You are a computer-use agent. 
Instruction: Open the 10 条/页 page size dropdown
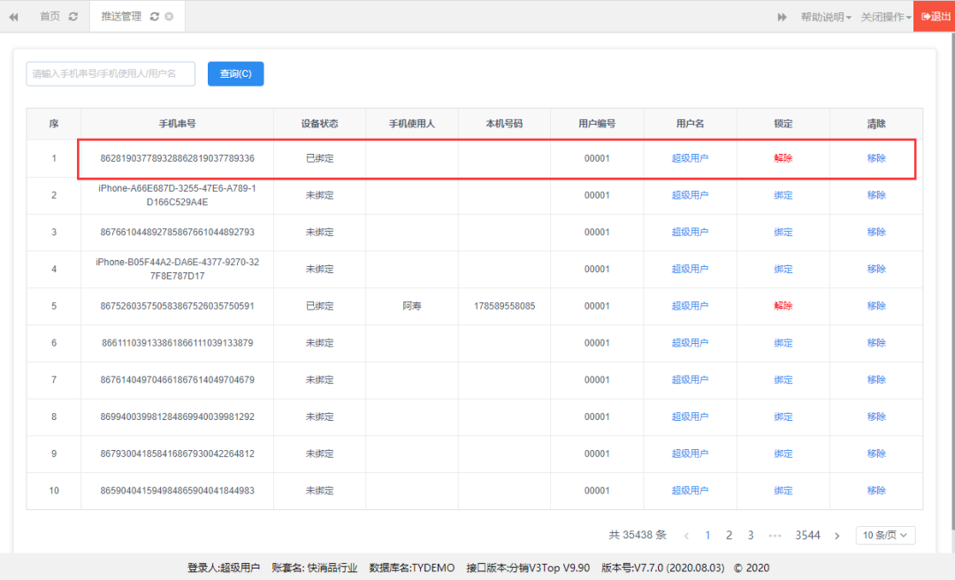885,535
